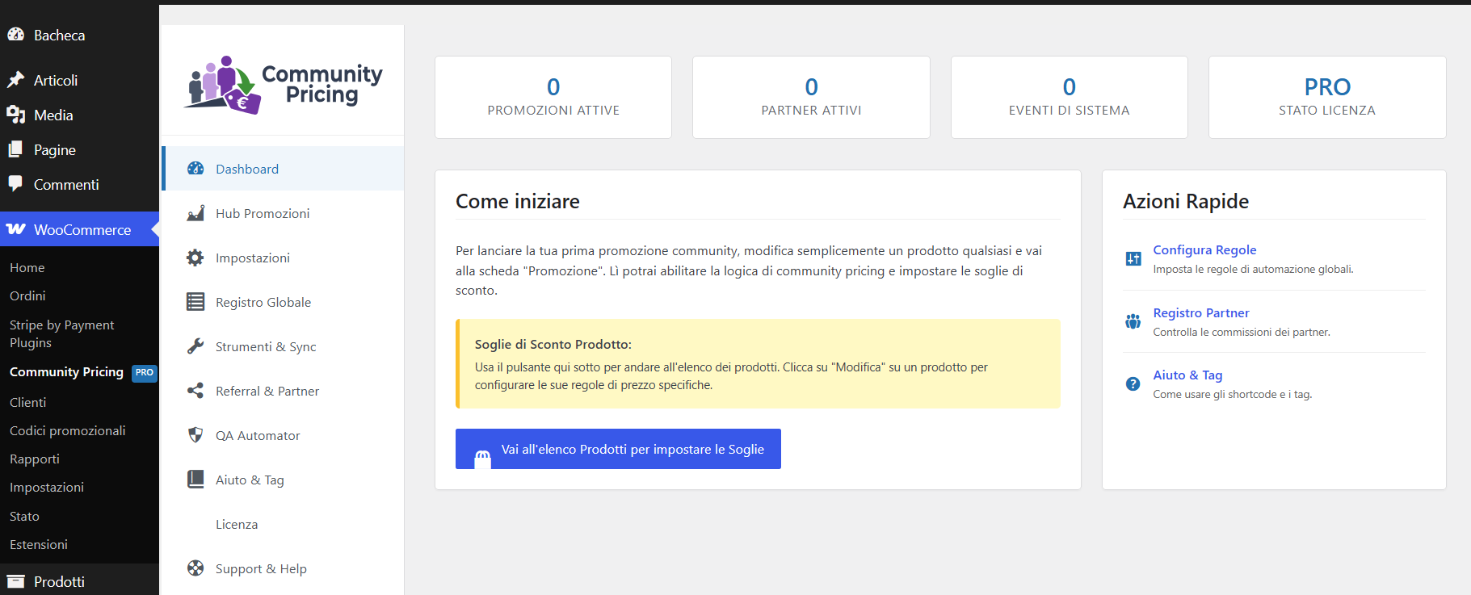The height and width of the screenshot is (595, 1471).
Task: Go to the Media menu
Action: (x=79, y=115)
